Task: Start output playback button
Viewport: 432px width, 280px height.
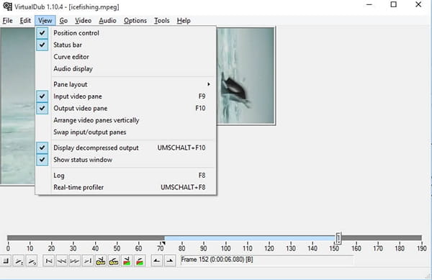Action: click(32, 261)
